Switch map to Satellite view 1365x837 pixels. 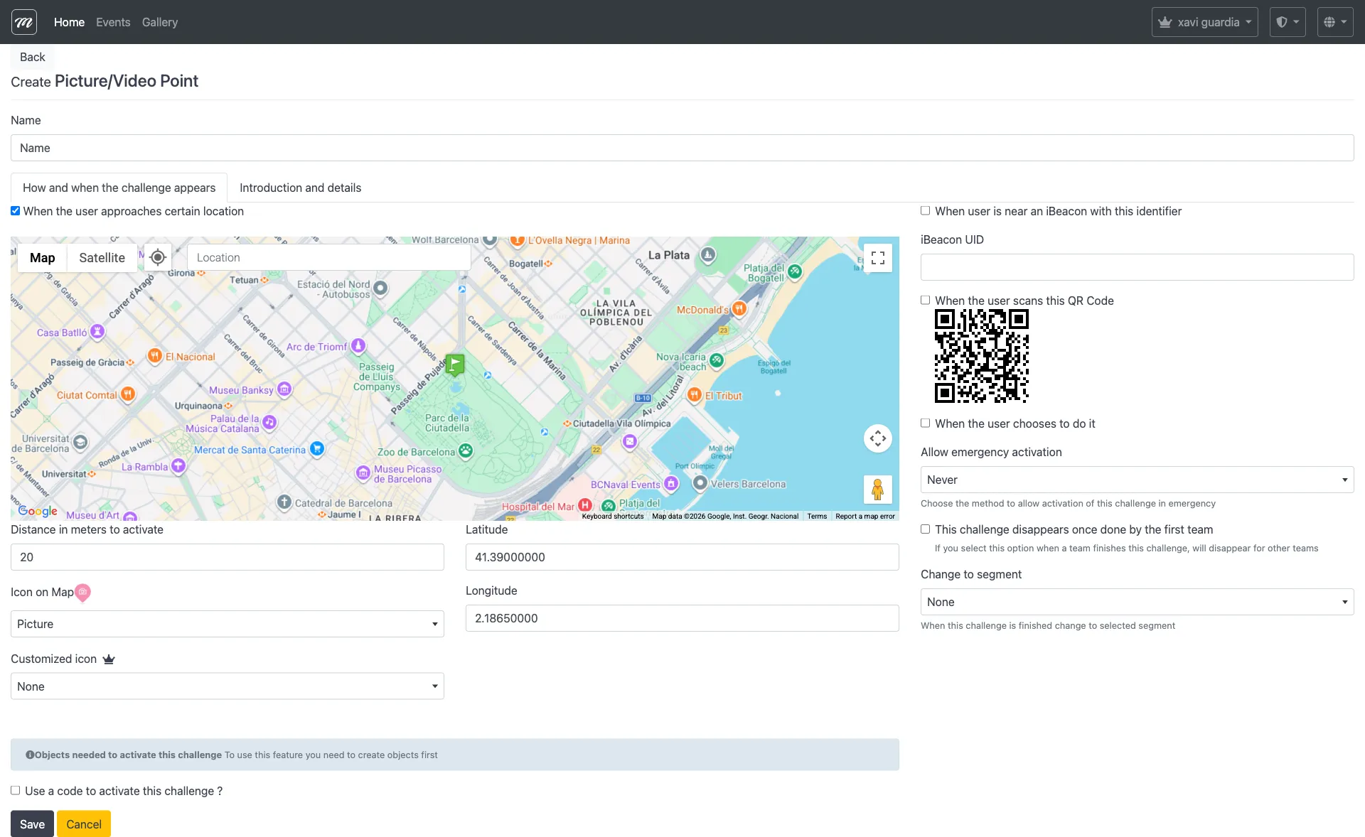point(102,258)
